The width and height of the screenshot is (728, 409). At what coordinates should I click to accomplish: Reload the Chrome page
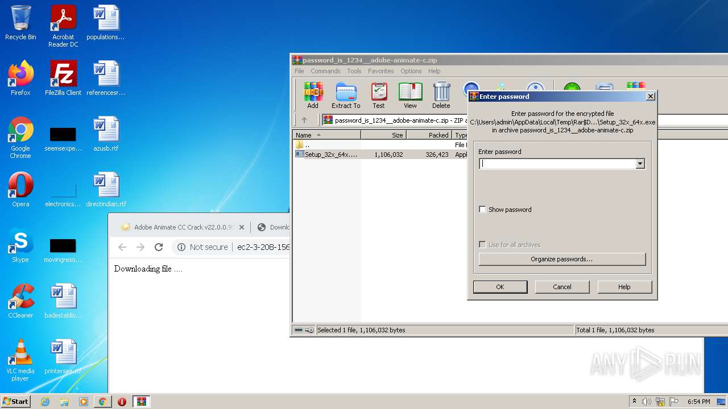point(159,247)
